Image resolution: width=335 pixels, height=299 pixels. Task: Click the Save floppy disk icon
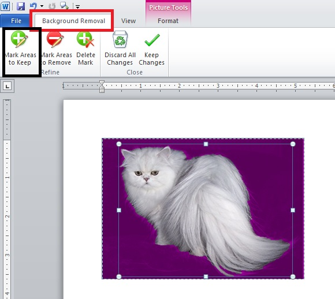pos(21,6)
